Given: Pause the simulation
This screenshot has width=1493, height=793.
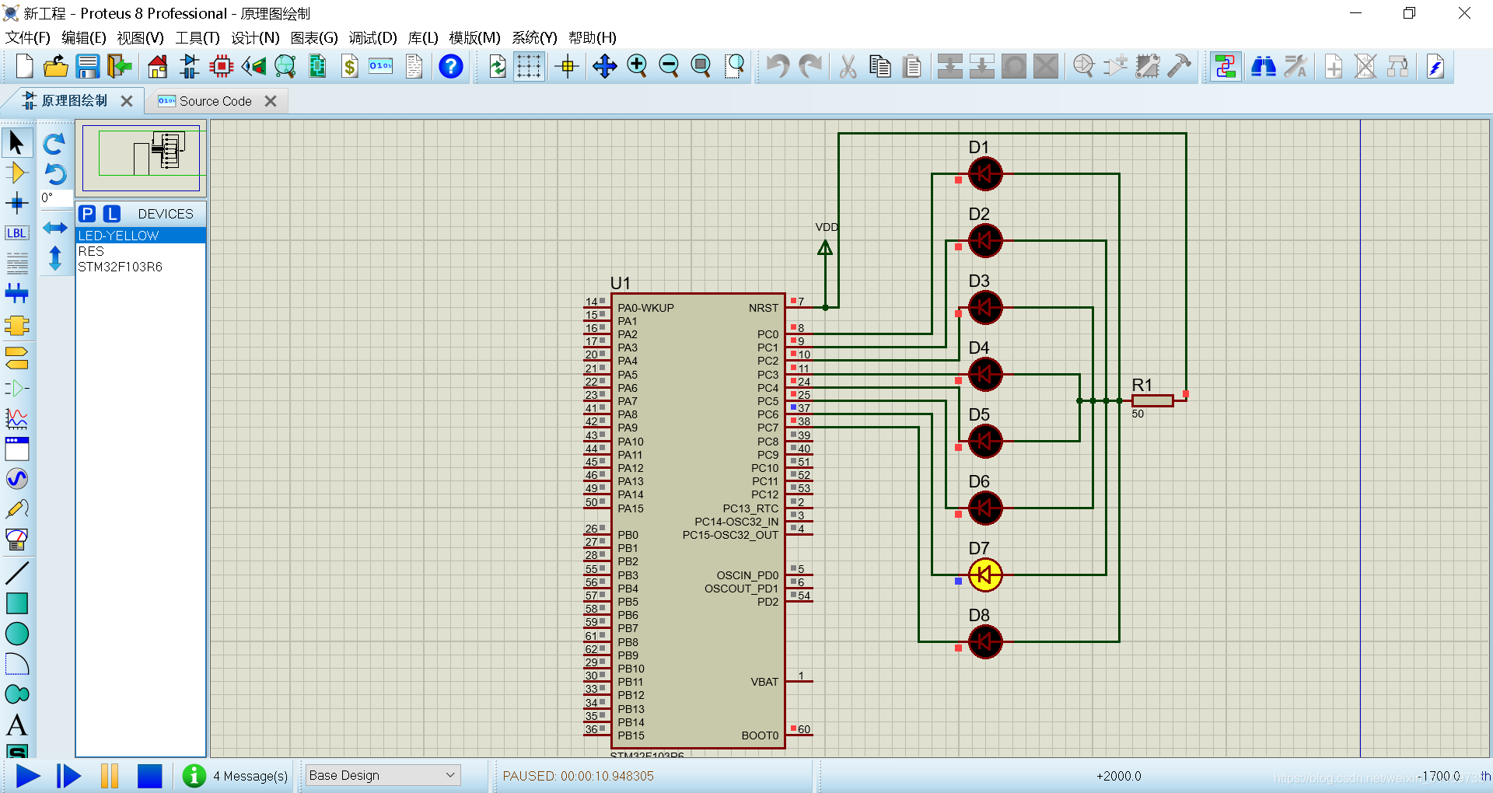Looking at the screenshot, I should tap(110, 776).
